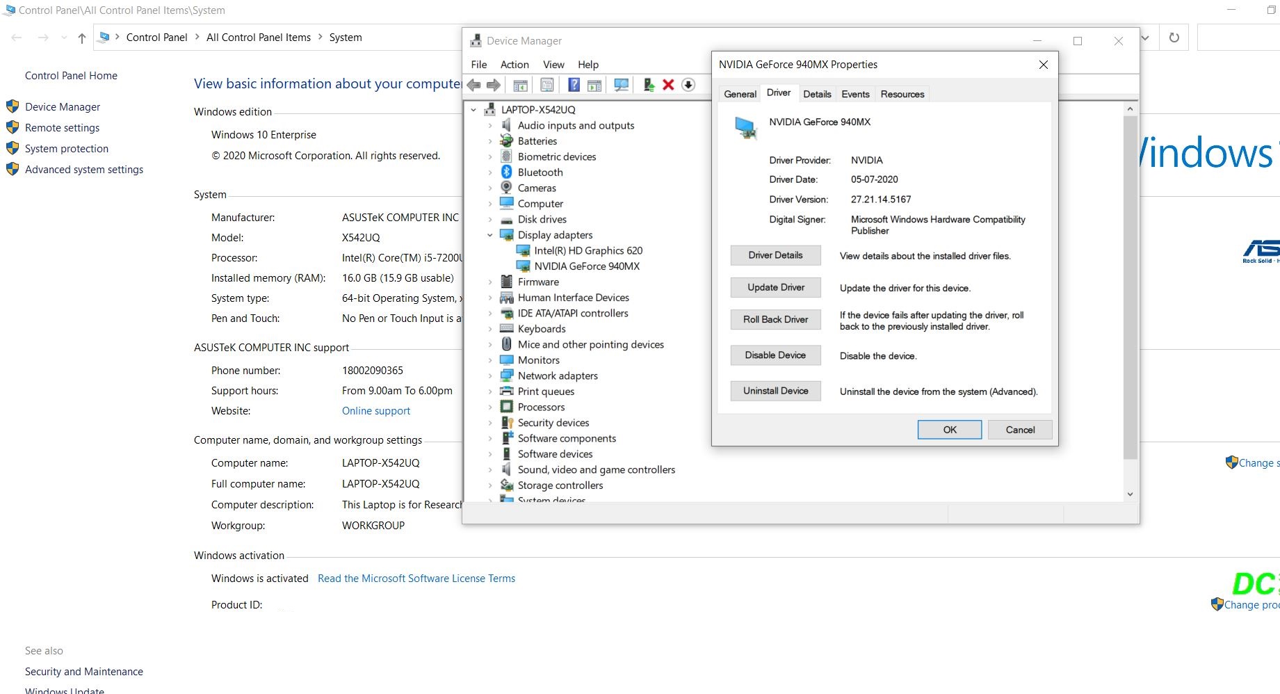This screenshot has height=694, width=1280.
Task: Click the Security devices key icon
Action: 507,422
